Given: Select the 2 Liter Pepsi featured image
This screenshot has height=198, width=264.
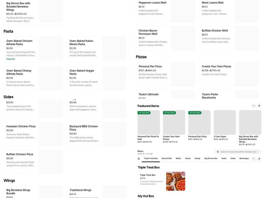Looking at the screenshot, I should click(x=225, y=122).
